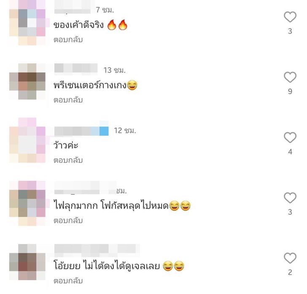Open avatar of พรีเซนเตอร์กางเกง commenter

(x=27, y=81)
